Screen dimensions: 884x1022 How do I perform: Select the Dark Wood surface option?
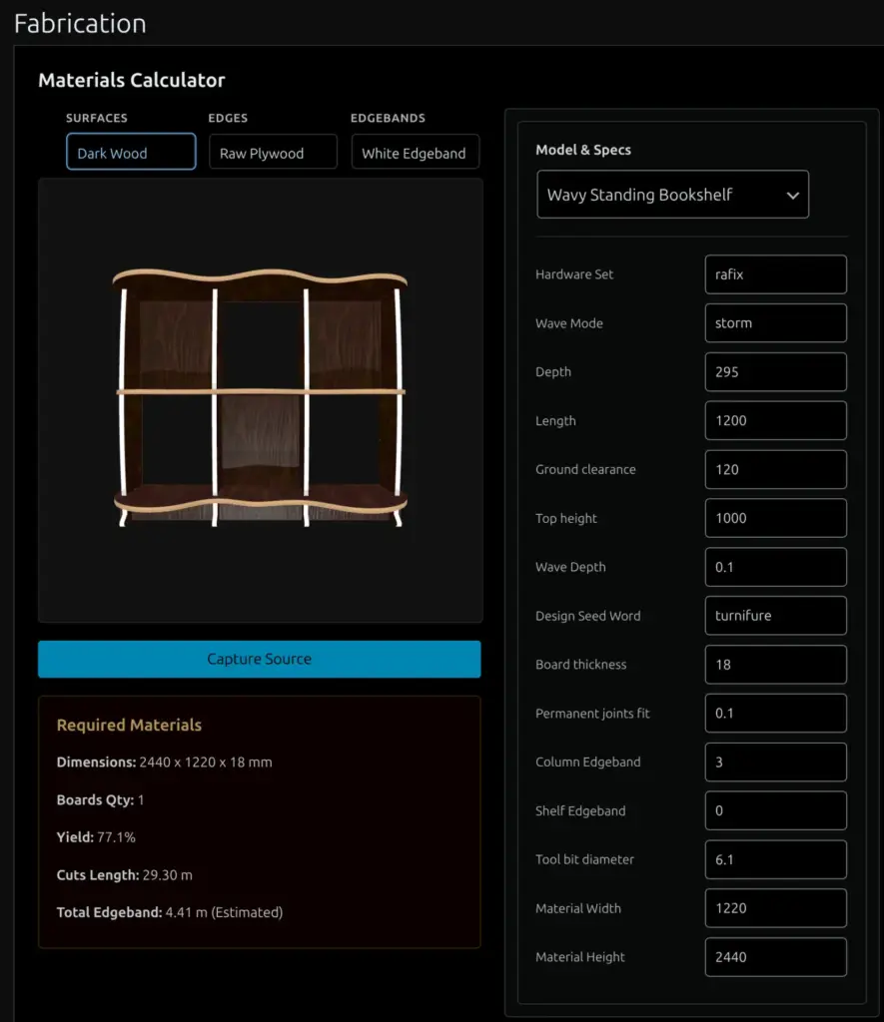click(131, 152)
